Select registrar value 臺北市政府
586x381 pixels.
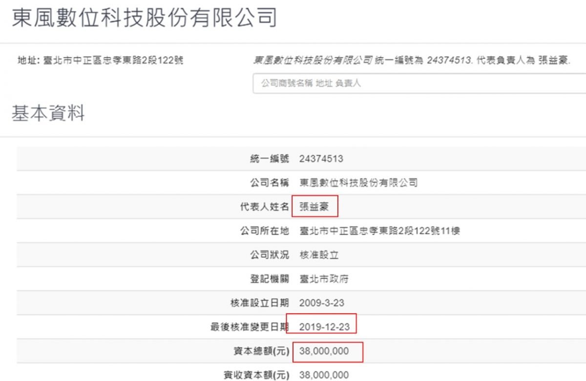pyautogui.click(x=324, y=279)
